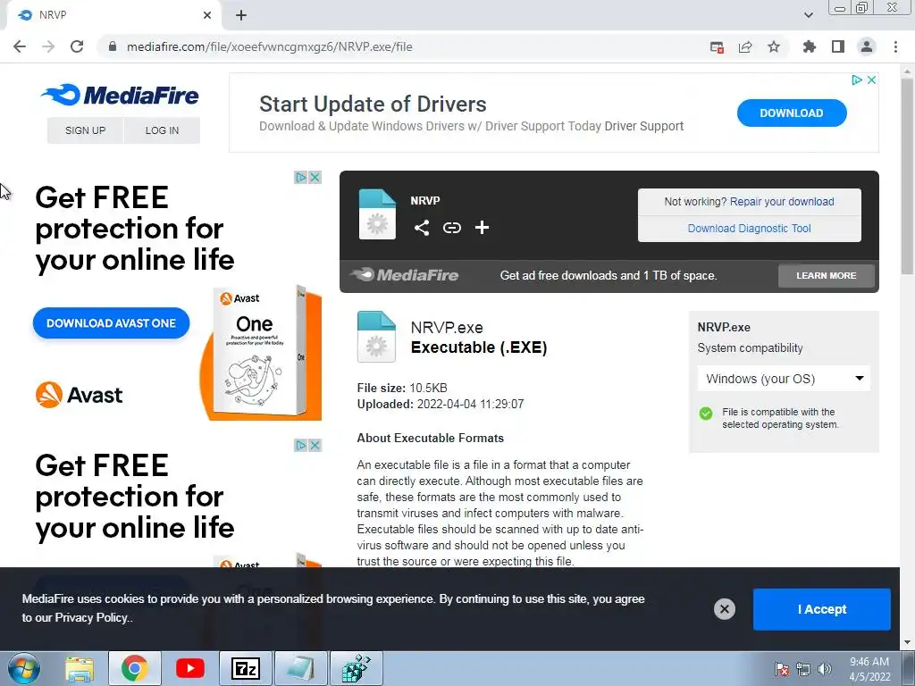
Task: Click the NRVP file icon in dark panel
Action: [x=377, y=214]
